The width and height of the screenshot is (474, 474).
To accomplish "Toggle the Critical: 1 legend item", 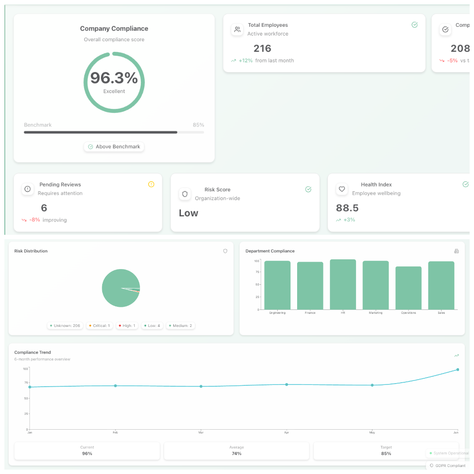I will [99, 326].
